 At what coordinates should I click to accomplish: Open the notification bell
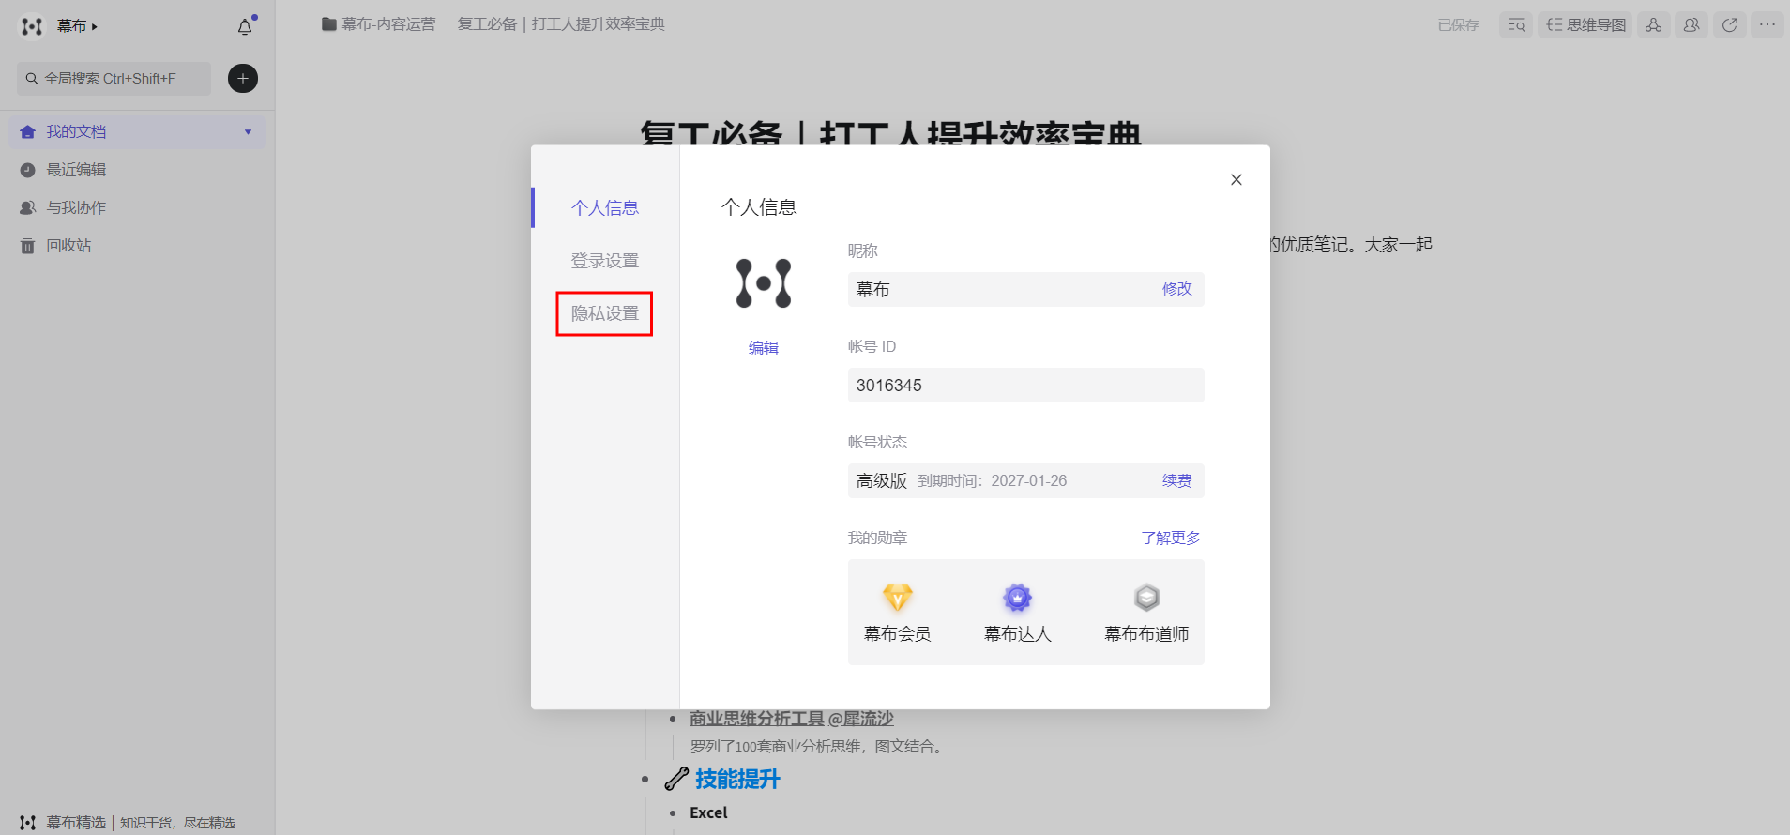pyautogui.click(x=245, y=26)
